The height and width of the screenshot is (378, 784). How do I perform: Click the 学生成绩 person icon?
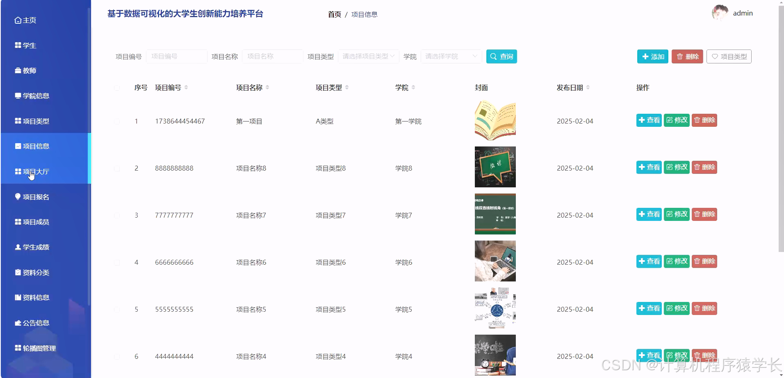click(18, 247)
